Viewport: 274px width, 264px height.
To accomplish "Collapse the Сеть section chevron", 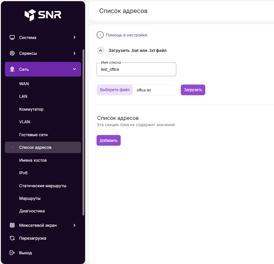I will pos(75,69).
